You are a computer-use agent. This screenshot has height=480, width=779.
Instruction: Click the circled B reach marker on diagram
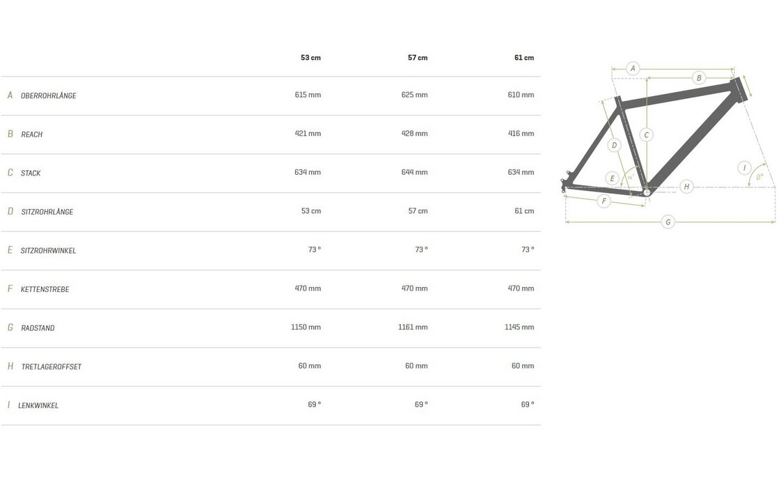[699, 78]
